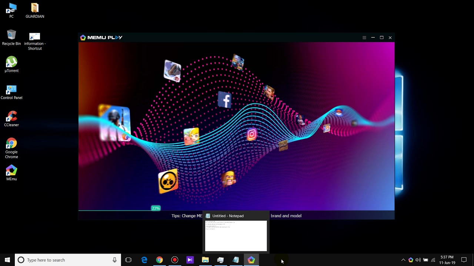Open the Untitled - Notepad preview thumbnail
The height and width of the screenshot is (266, 474).
(236, 236)
